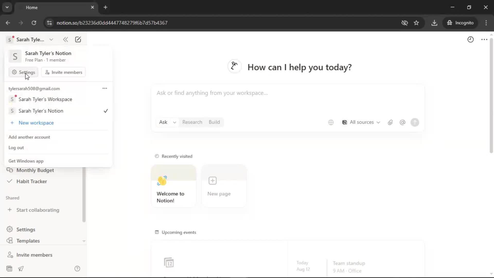Open a new browser tab
Screen dimensions: 494x278
(105, 7)
